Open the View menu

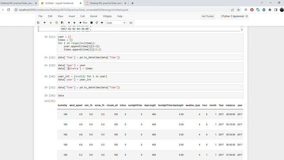tap(60, 16)
